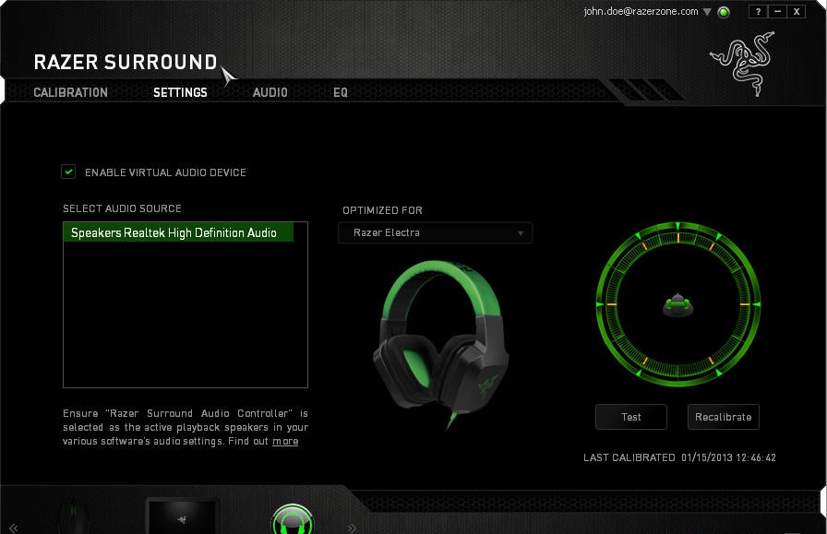Expand the account dropdown arrow

707,12
